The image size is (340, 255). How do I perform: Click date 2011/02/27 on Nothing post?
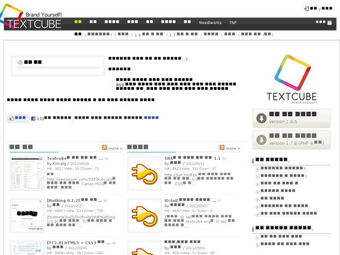(x=73, y=206)
